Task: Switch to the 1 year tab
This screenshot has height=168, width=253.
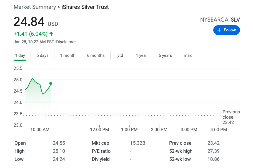Action: 141,55
